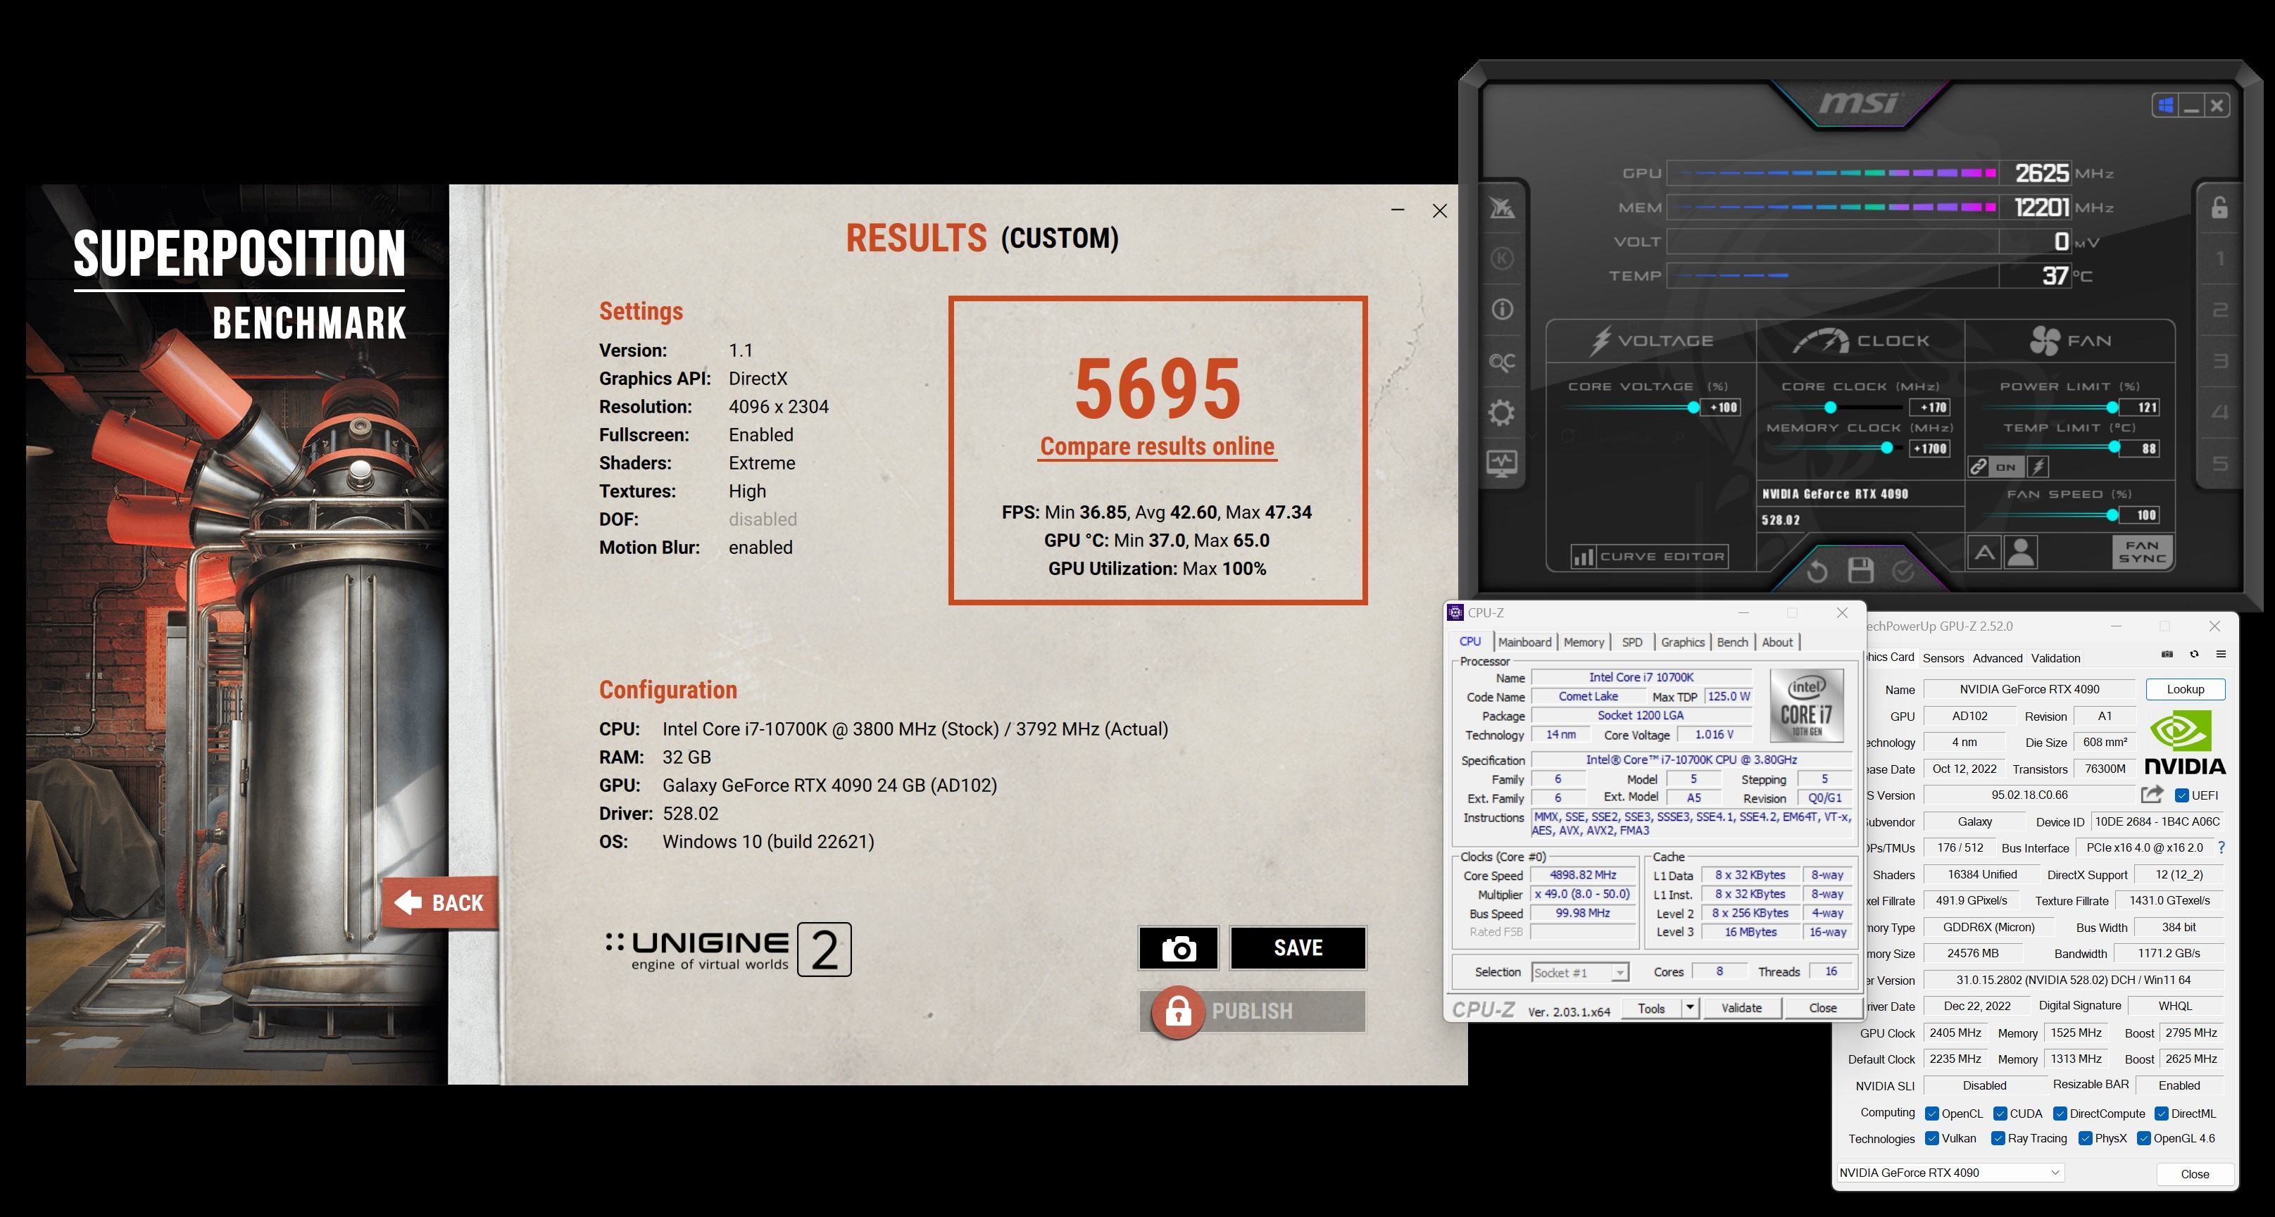The width and height of the screenshot is (2275, 1217).
Task: Toggle the OpenCL checkbox
Action: (1931, 1113)
